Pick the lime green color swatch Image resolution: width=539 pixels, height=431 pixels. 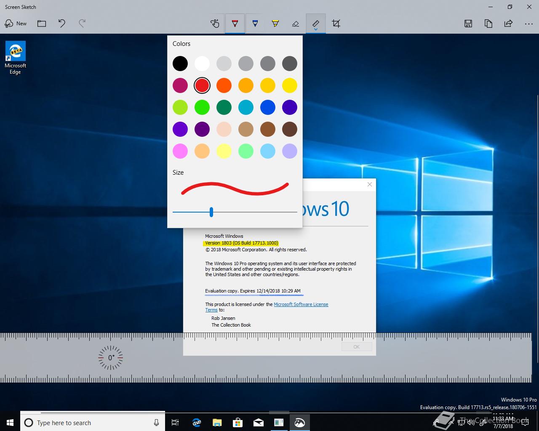(x=180, y=107)
